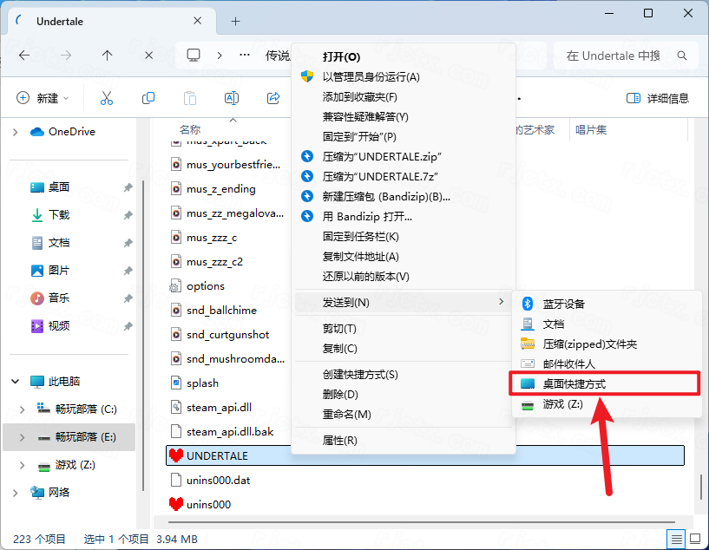The width and height of the screenshot is (709, 550).
Task: Unpin 桌面 from quick access
Action: 128,187
